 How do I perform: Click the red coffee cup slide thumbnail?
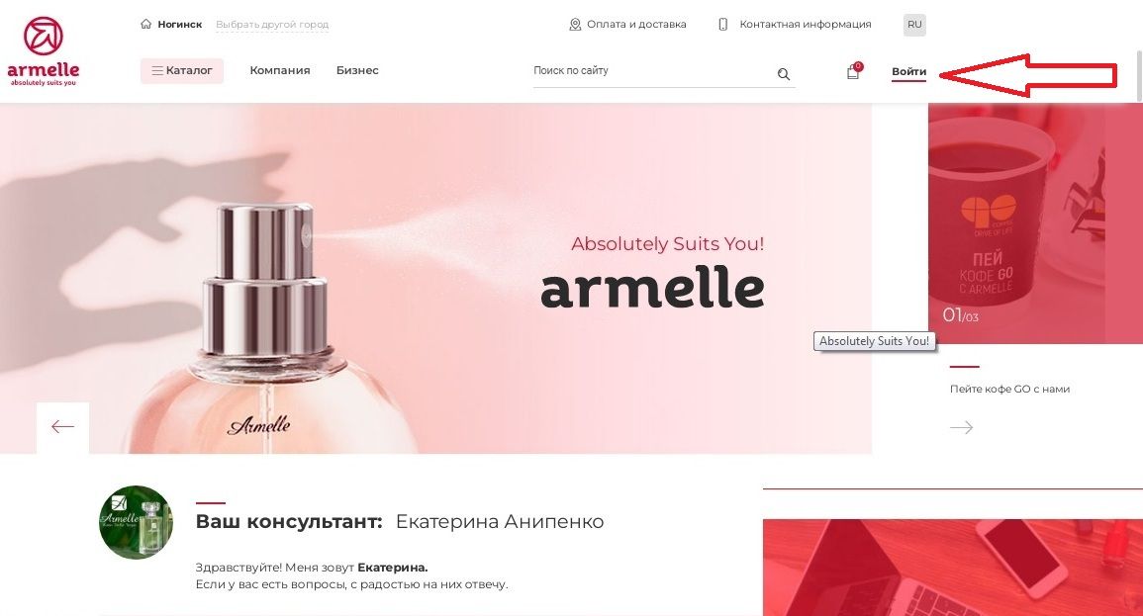[1035, 222]
